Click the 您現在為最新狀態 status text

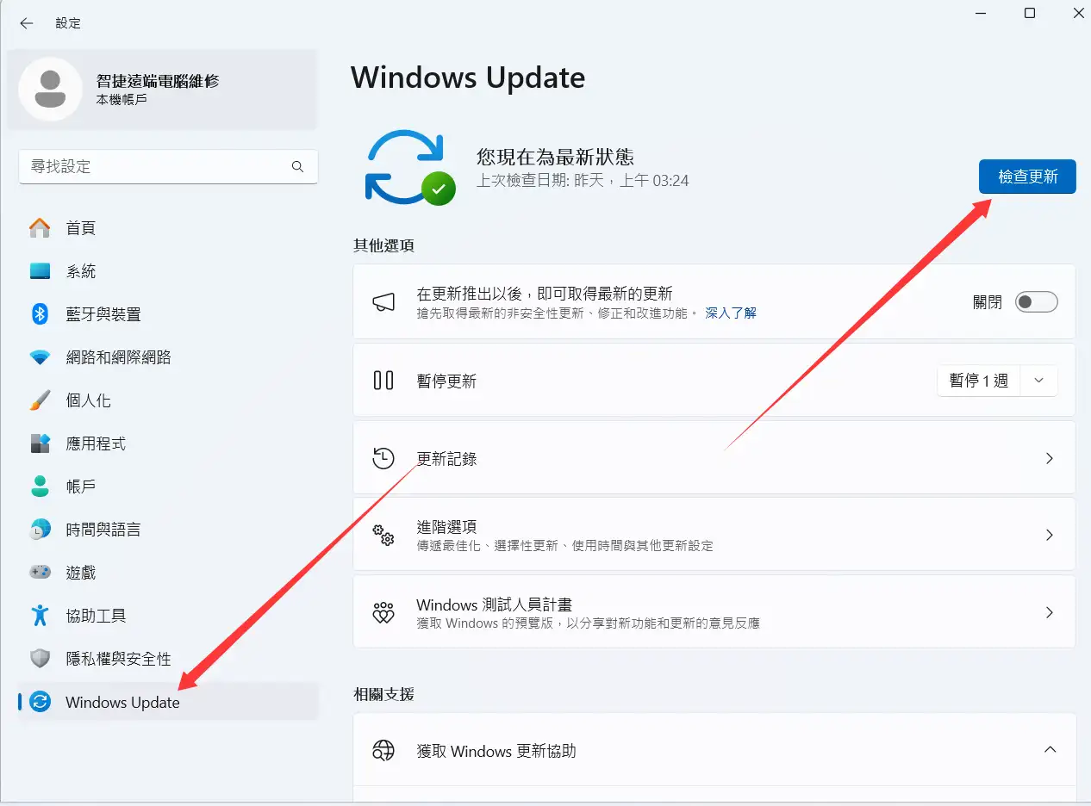[555, 157]
